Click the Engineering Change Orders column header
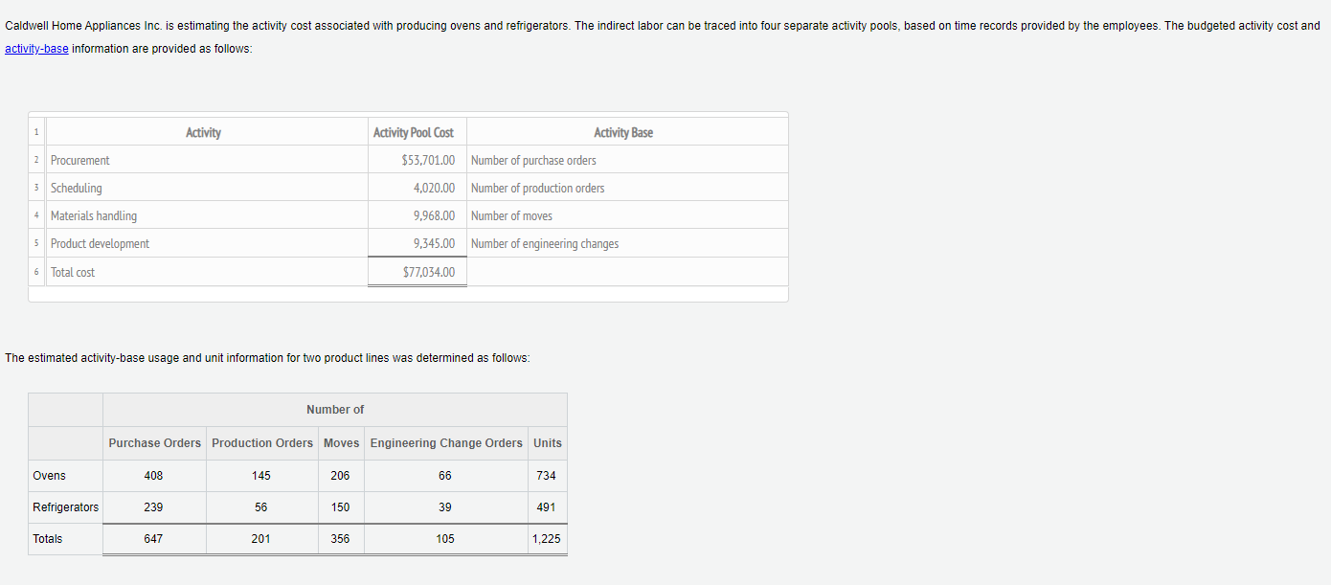The width and height of the screenshot is (1331, 585). coord(446,442)
